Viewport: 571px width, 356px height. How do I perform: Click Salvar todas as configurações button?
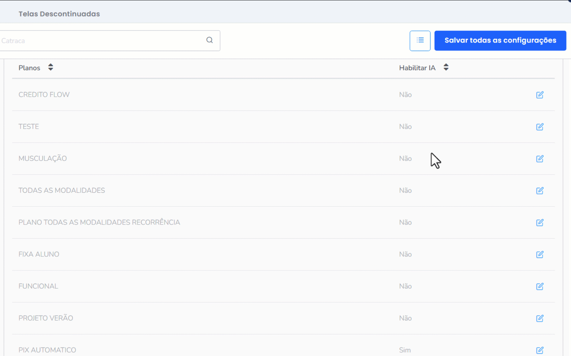click(500, 40)
